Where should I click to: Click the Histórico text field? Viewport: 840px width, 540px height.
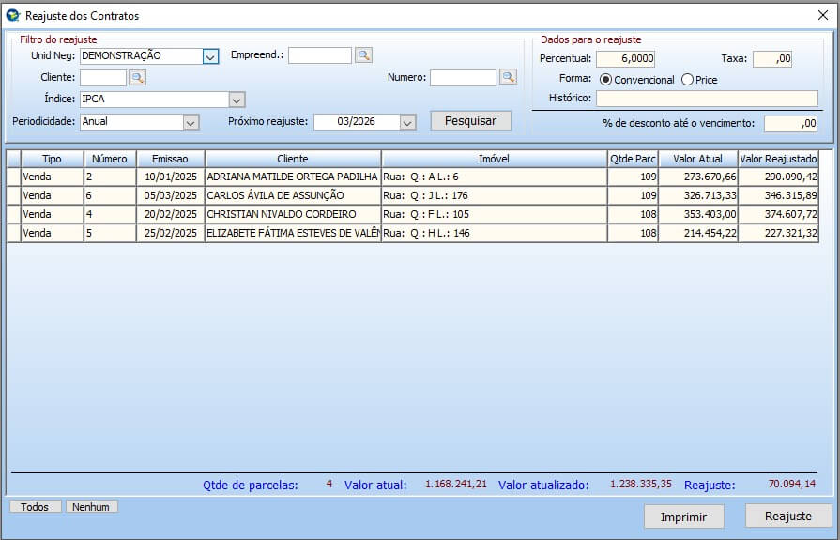tap(706, 99)
